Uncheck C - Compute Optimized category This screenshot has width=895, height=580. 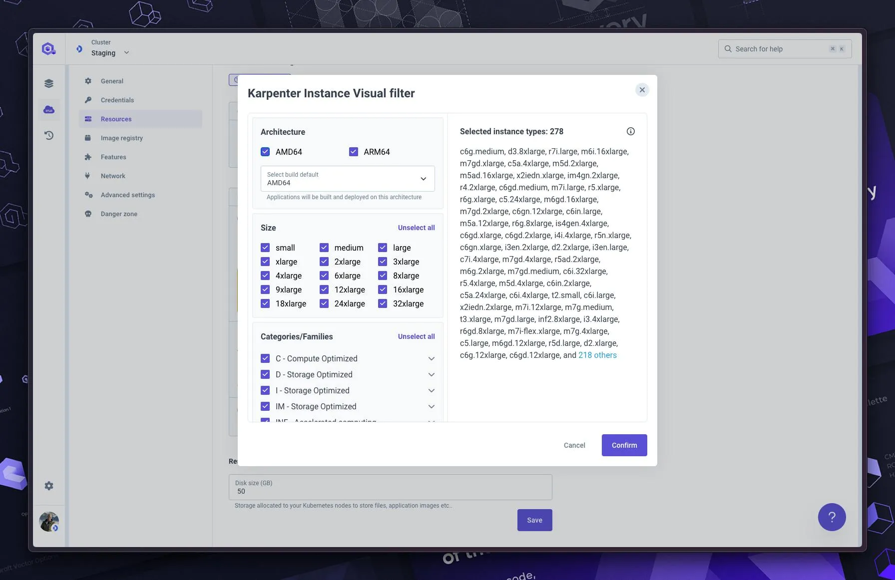click(x=265, y=358)
